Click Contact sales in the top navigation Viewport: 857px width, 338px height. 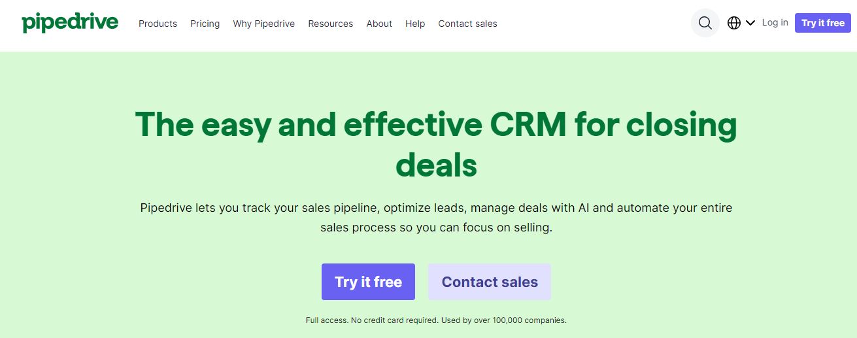coord(467,24)
